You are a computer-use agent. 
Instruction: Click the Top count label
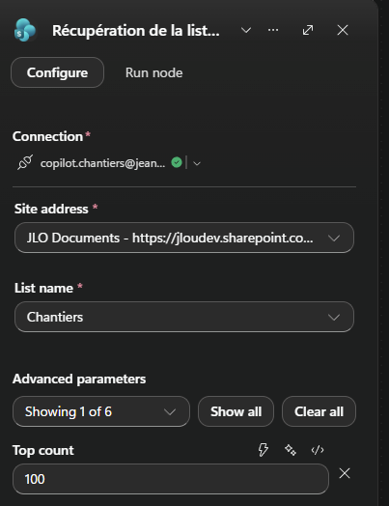coord(43,450)
